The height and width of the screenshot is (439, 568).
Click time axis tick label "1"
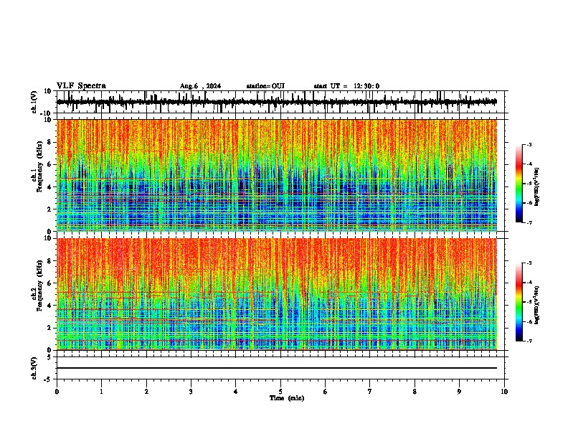pos(101,392)
